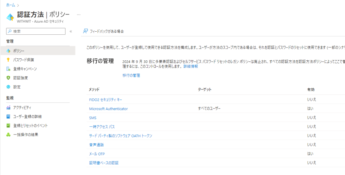This screenshot has width=345, height=175.
Task: Go to ホーム breadcrumb link
Action: pyautogui.click(x=10, y=5)
